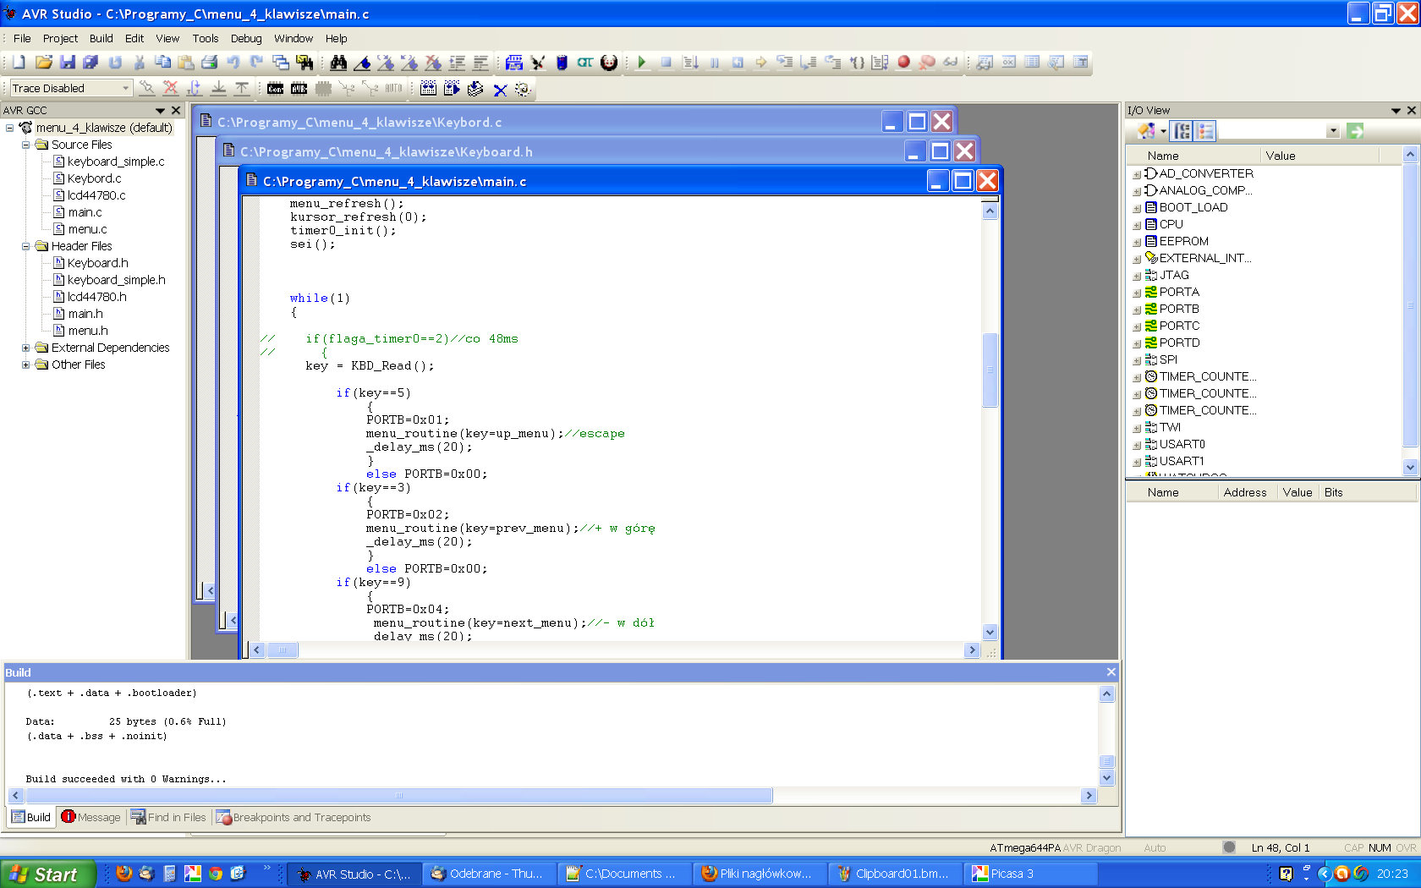Click the Con connect icon
The height and width of the screenshot is (888, 1421).
pyautogui.click(x=276, y=88)
